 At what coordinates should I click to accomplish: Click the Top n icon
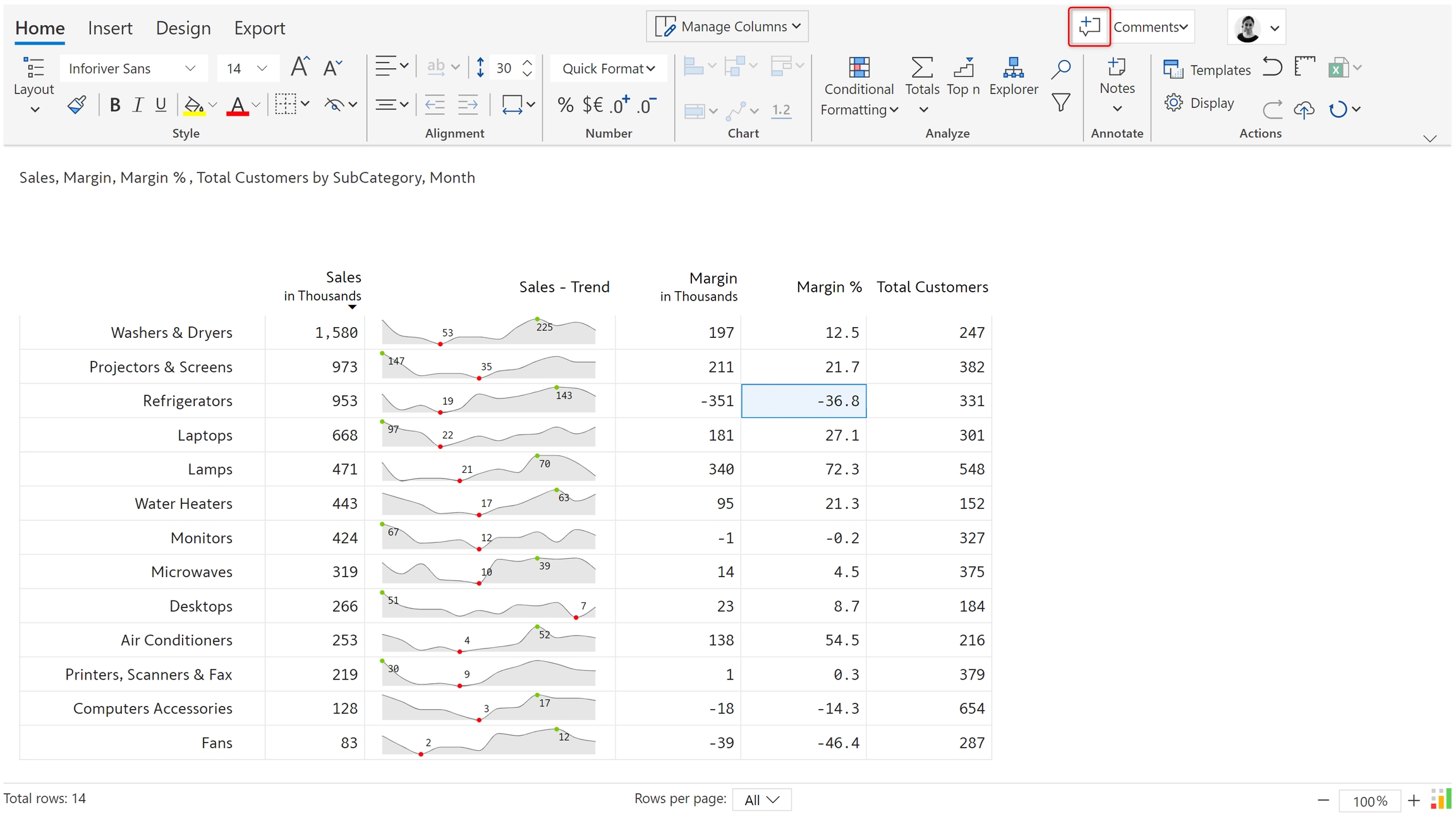click(963, 76)
